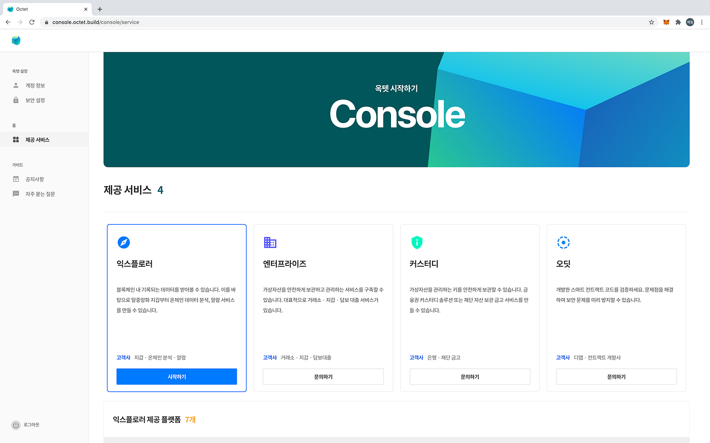710x443 pixels.
Task: Click the service count number 4
Action: tap(160, 190)
